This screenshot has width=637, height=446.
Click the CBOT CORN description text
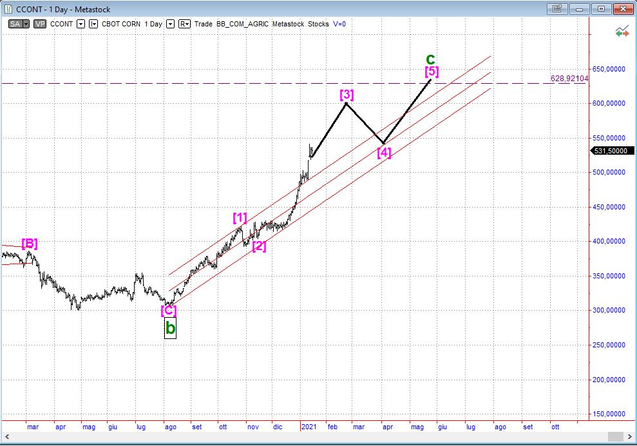coord(120,24)
